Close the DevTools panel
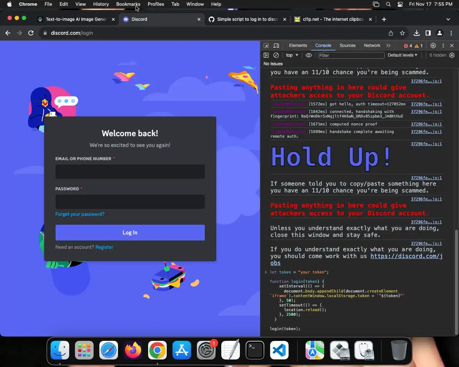Image resolution: width=459 pixels, height=367 pixels. point(452,46)
